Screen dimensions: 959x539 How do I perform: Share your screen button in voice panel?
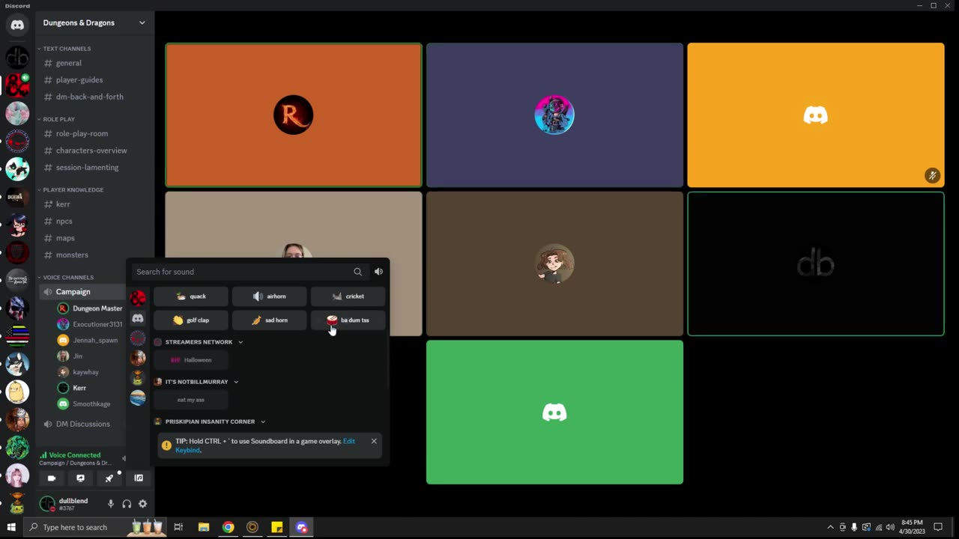pos(80,478)
